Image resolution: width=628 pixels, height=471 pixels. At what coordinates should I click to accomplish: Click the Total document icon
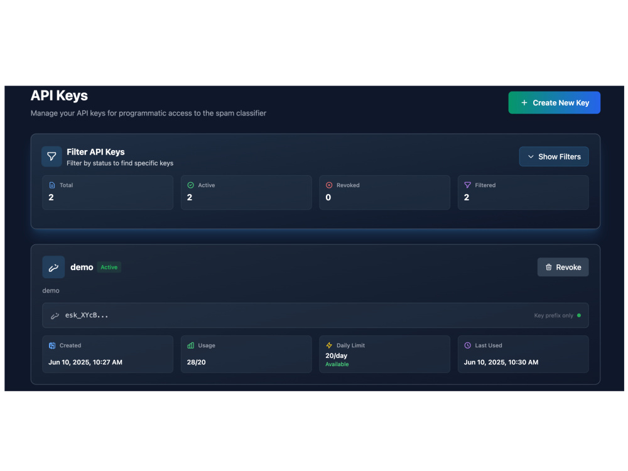tap(52, 185)
